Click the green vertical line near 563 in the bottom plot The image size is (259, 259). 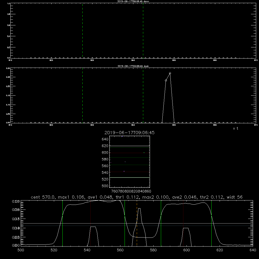[x=125, y=223]
